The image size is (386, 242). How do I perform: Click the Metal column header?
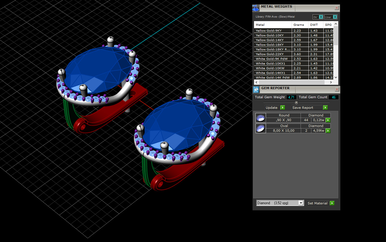273,25
